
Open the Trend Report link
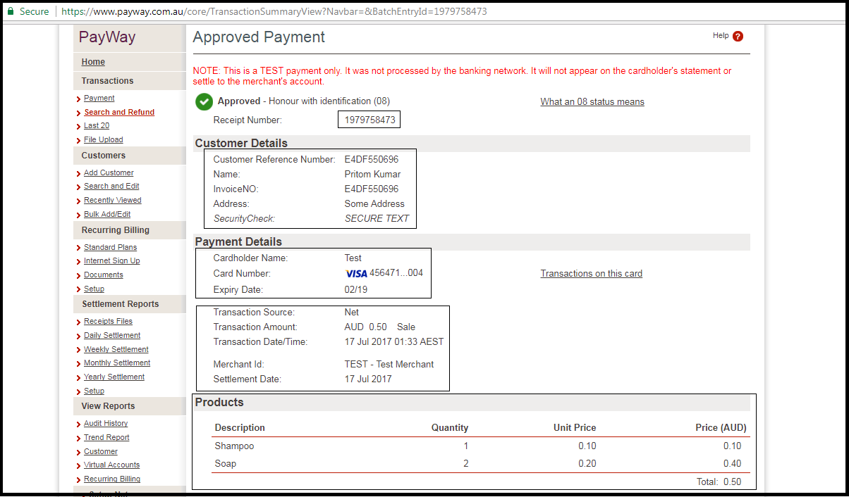click(x=106, y=437)
